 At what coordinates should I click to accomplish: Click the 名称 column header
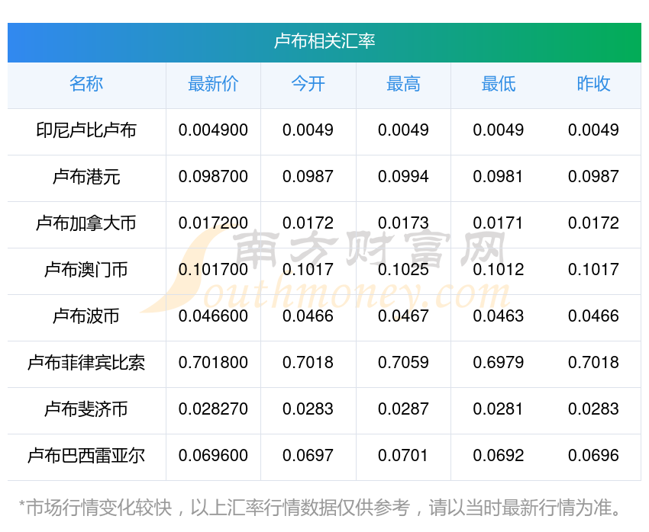click(x=86, y=84)
